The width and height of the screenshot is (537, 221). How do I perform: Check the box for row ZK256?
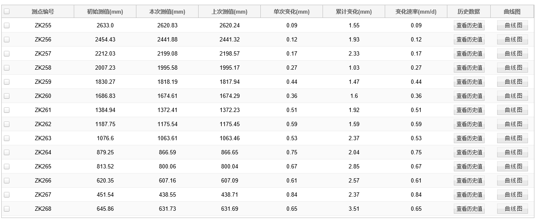(x=6, y=39)
